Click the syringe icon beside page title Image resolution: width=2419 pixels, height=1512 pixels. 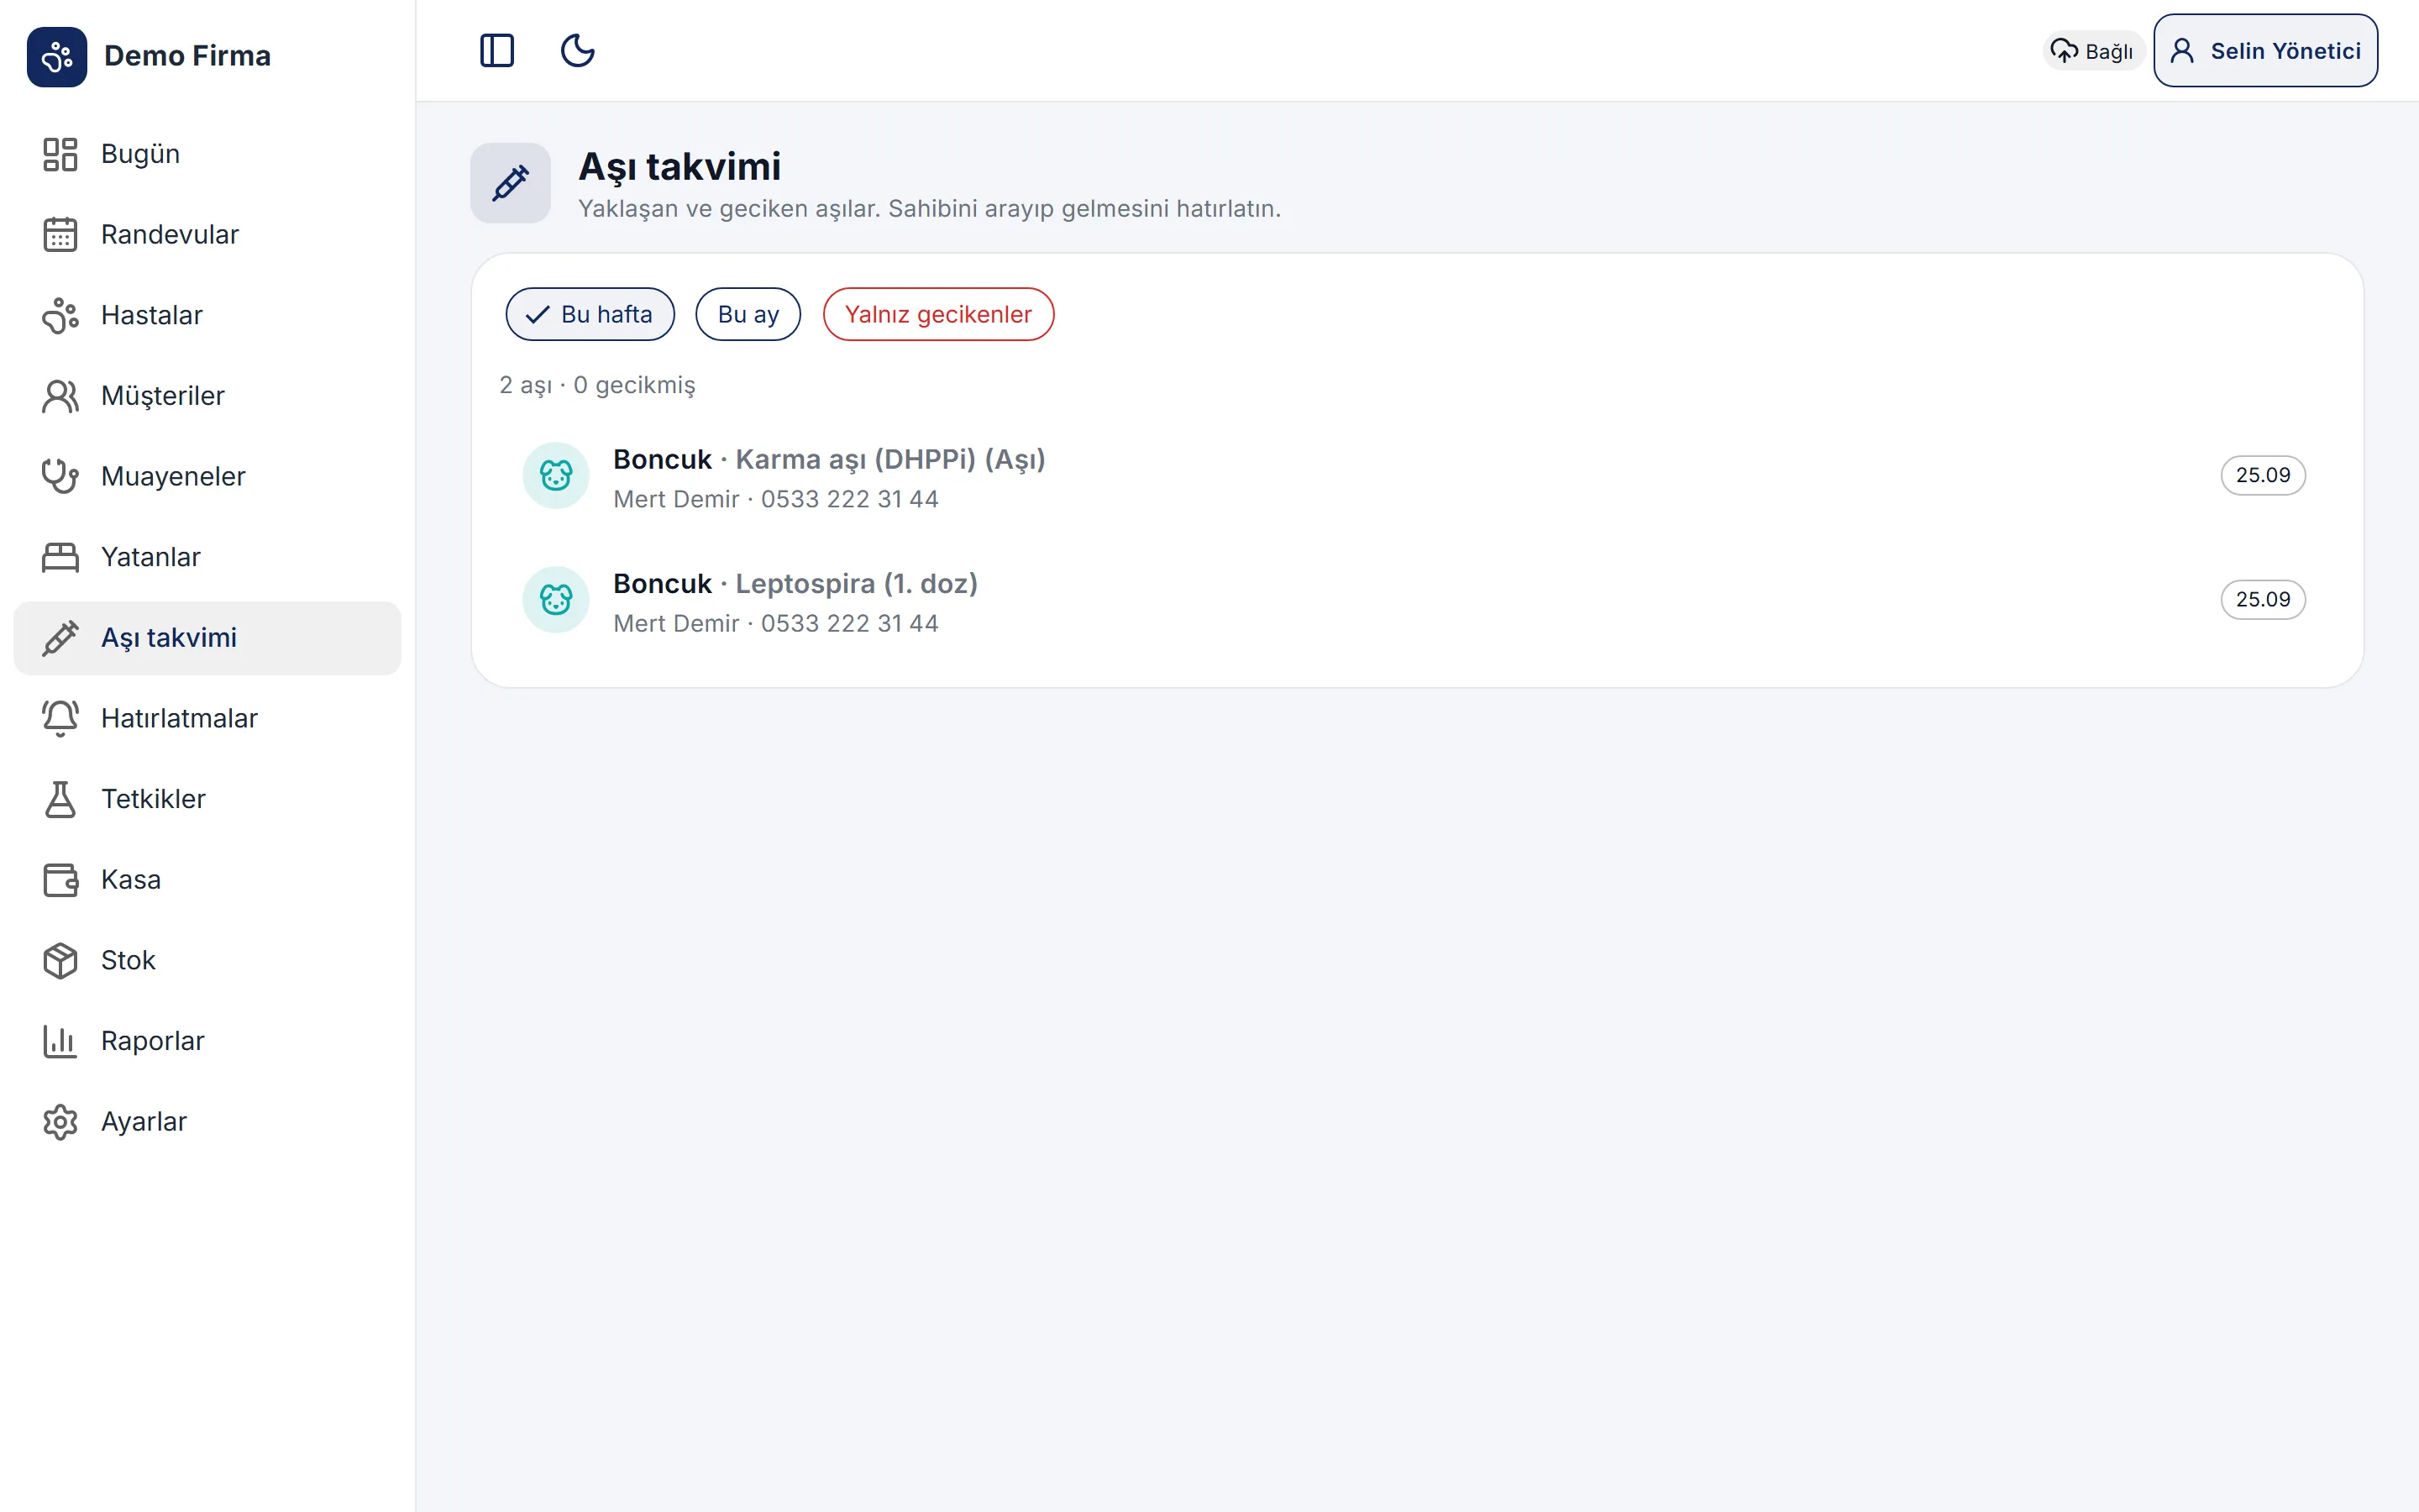511,183
